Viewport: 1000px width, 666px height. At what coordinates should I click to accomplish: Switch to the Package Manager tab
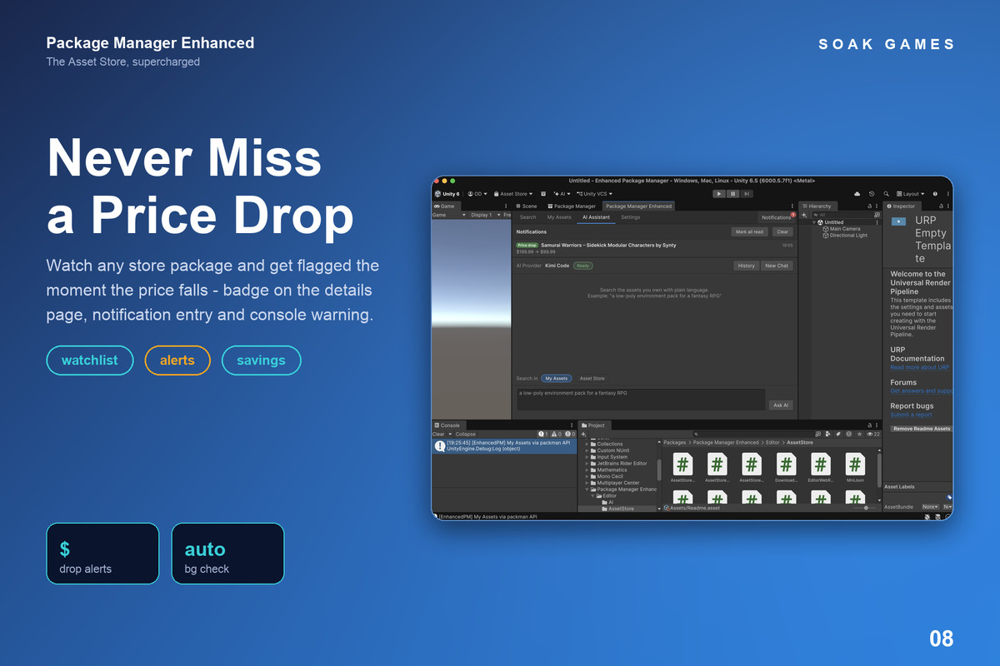(x=571, y=206)
